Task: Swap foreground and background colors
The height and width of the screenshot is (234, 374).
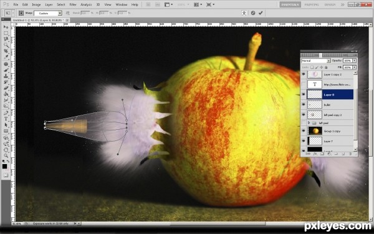Action: [8, 162]
